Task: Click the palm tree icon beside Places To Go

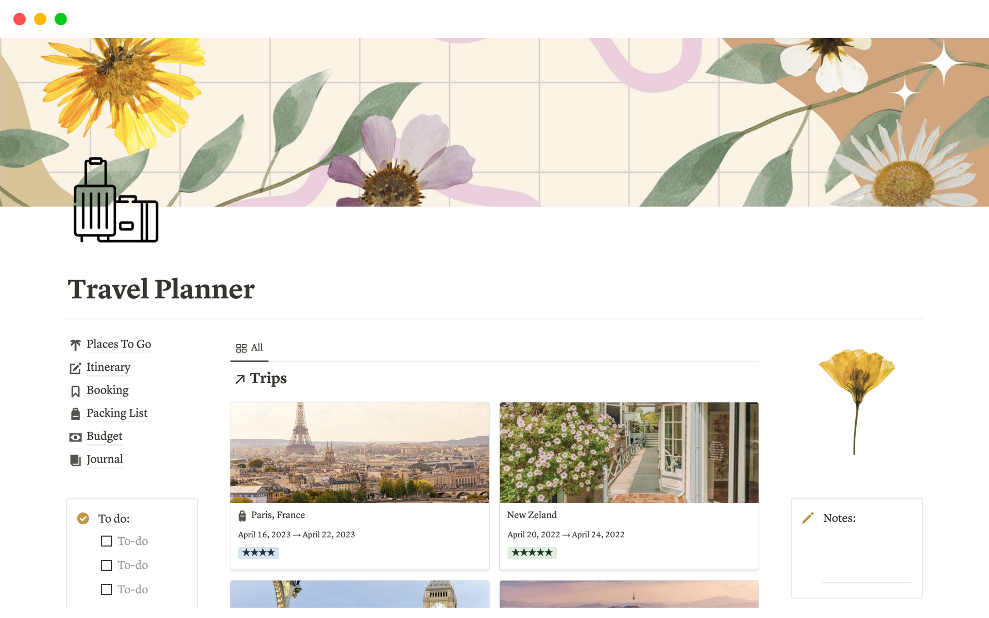Action: coord(75,345)
